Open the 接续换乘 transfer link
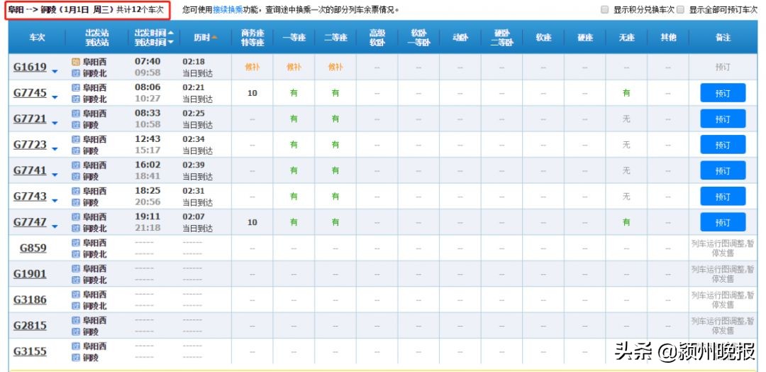 [228, 10]
